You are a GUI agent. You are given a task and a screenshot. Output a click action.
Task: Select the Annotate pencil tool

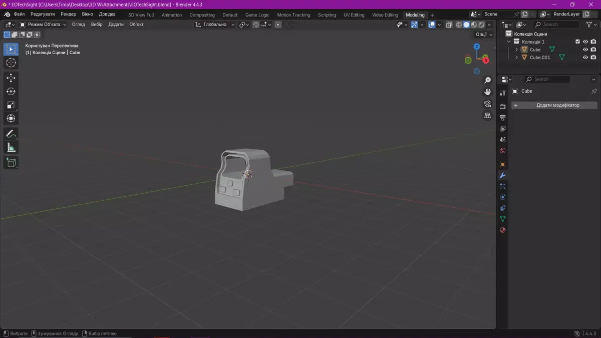click(x=11, y=134)
